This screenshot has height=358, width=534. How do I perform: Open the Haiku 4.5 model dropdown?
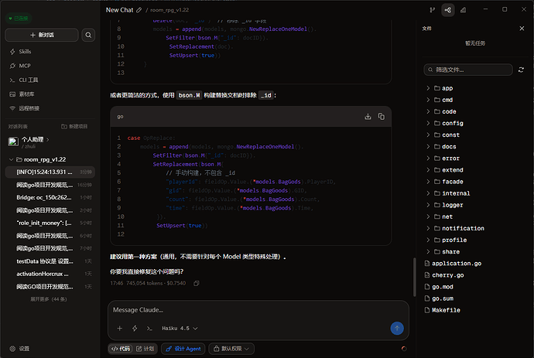tap(180, 329)
